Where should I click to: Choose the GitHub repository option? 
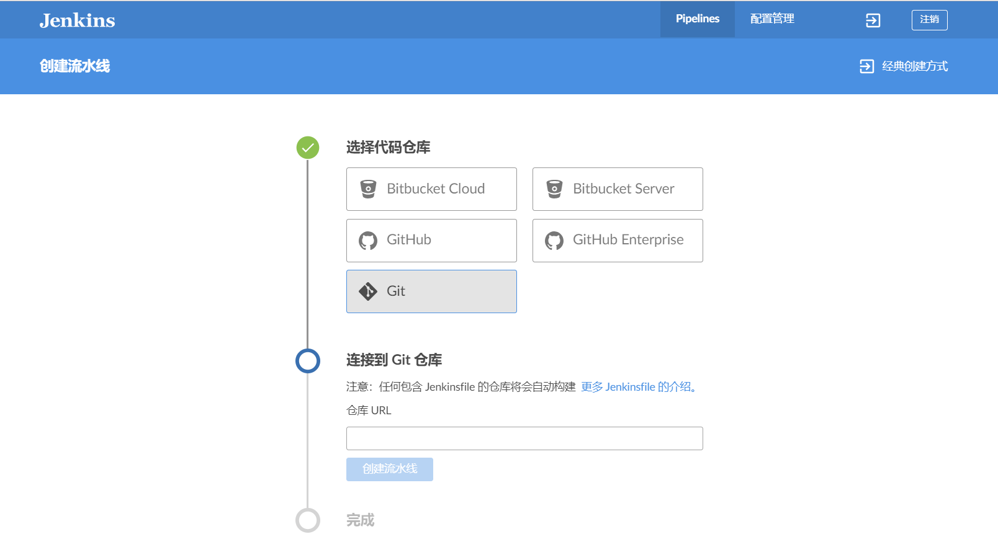tap(431, 241)
